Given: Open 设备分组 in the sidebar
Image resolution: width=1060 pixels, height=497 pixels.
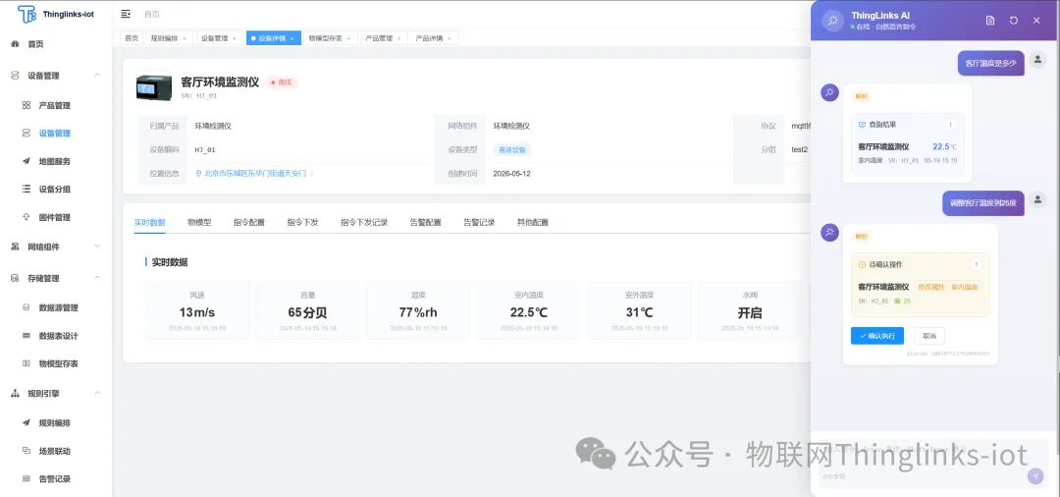Looking at the screenshot, I should pos(54,189).
